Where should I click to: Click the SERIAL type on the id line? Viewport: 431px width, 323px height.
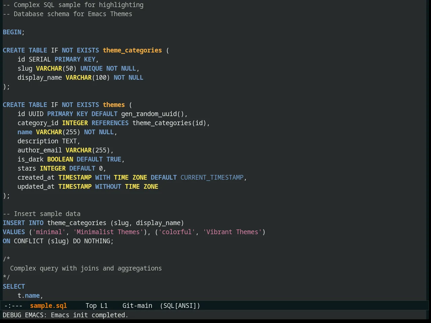pos(40,59)
